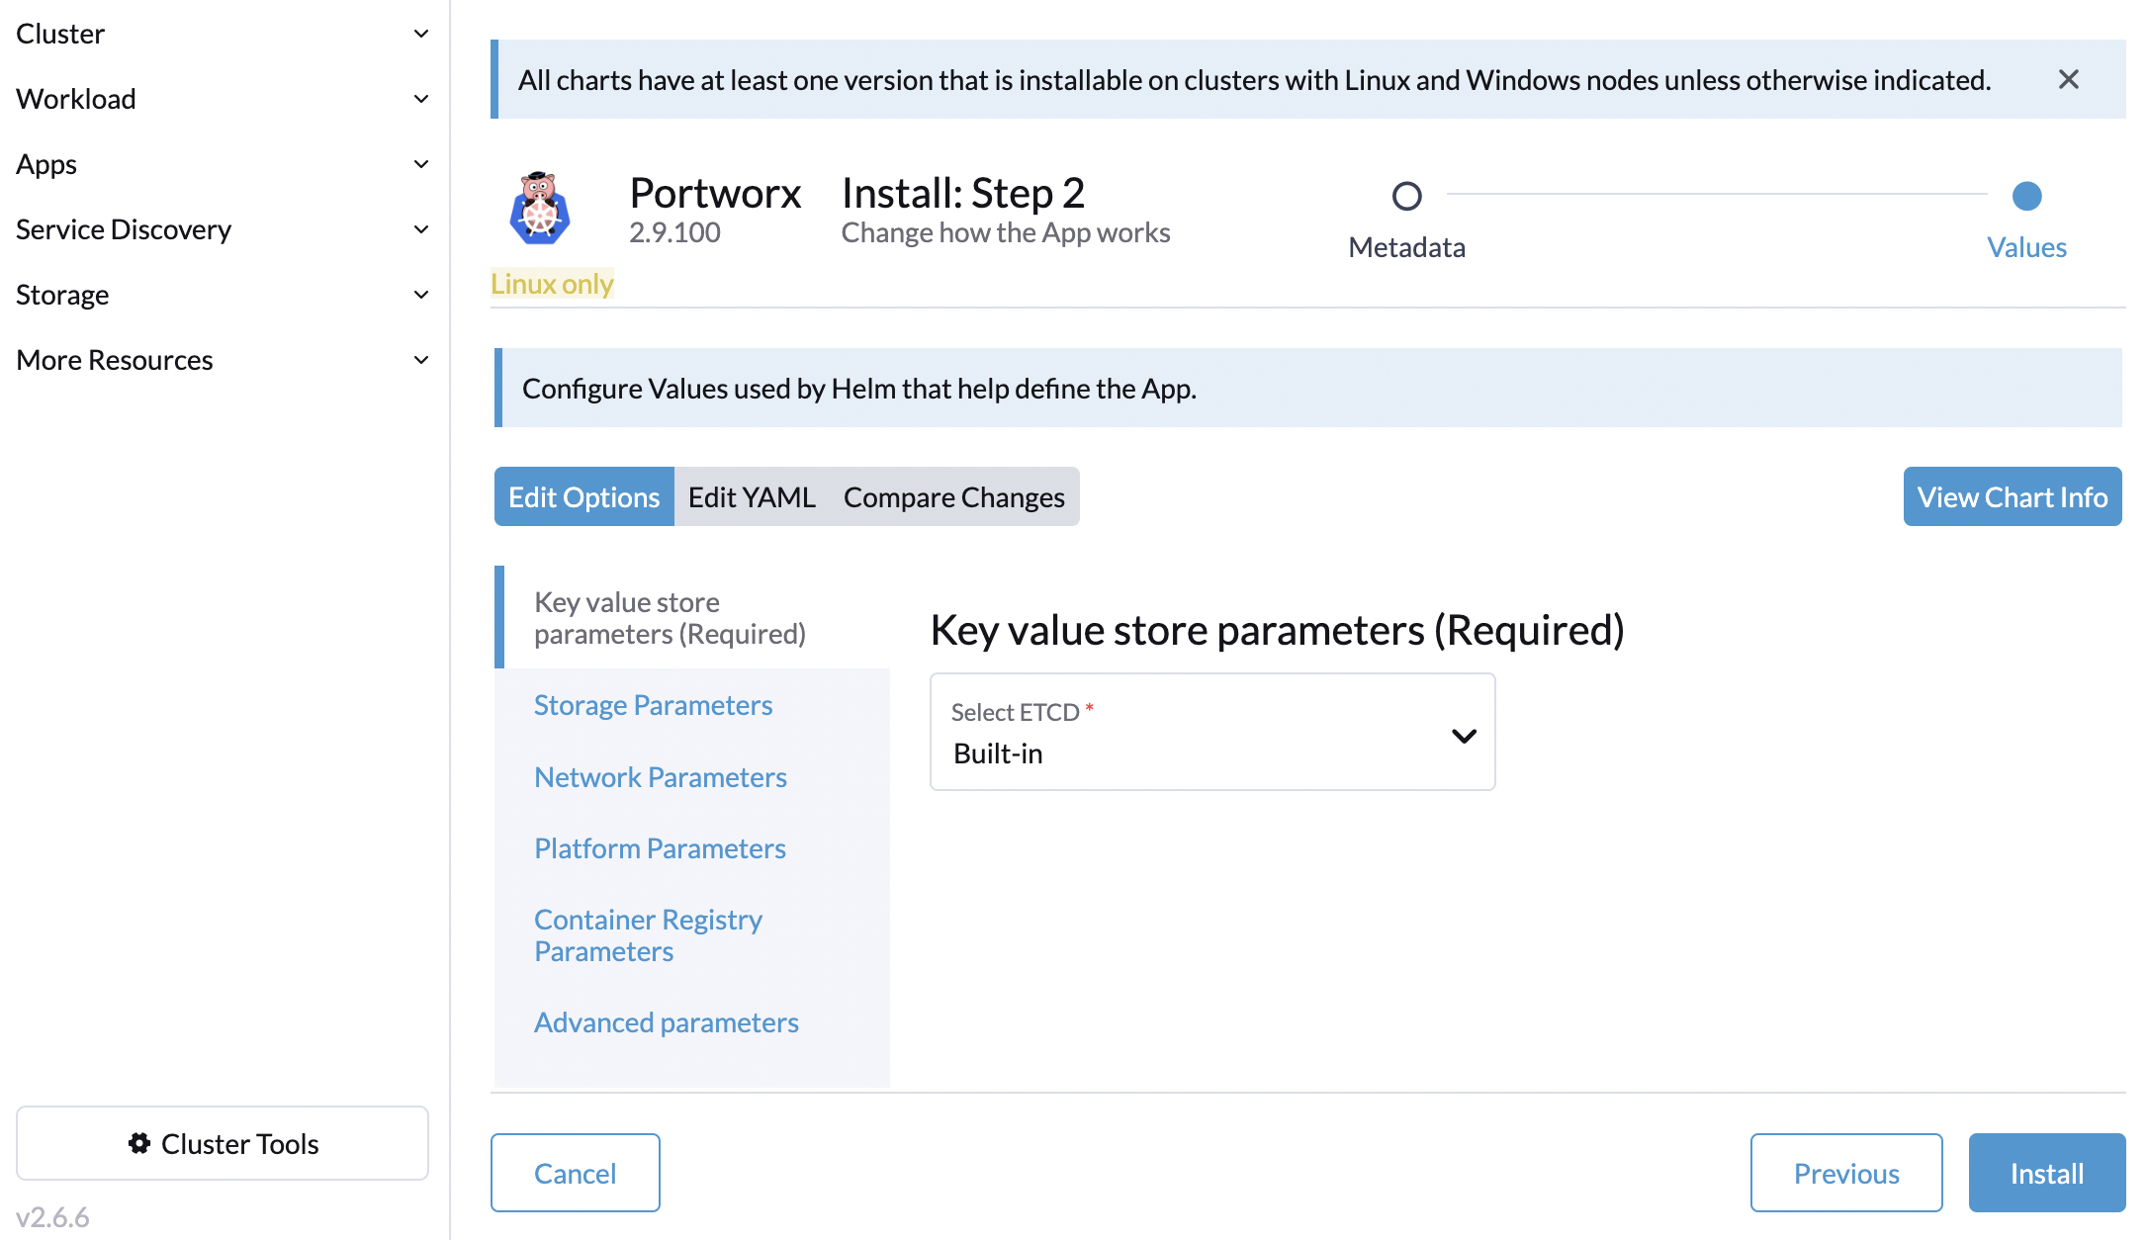
Task: Select the Values step circle
Action: point(2026,196)
